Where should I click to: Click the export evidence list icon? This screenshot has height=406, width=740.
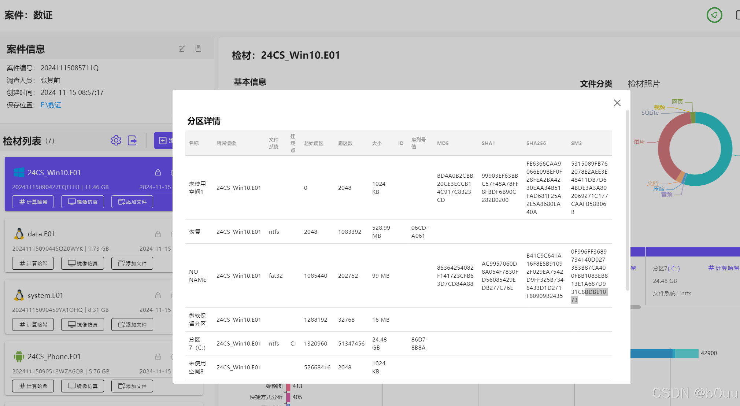point(132,140)
